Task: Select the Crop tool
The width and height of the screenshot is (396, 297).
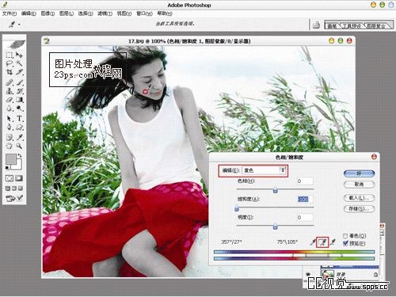Action: click(x=10, y=72)
